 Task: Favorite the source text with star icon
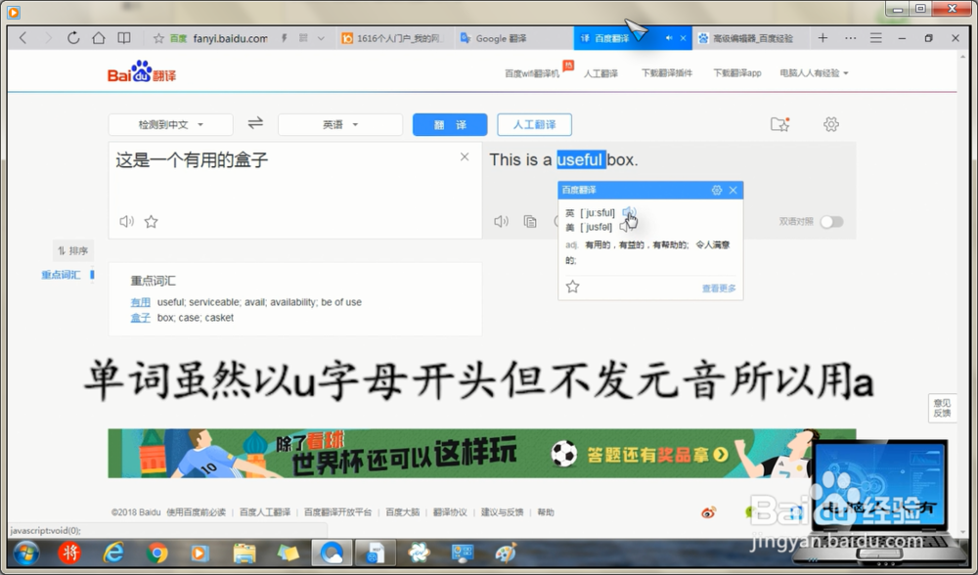[x=151, y=221]
